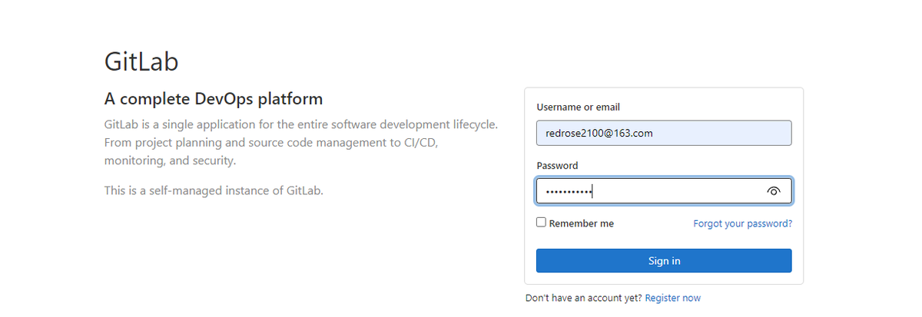Open the Forgot your password link
The width and height of the screenshot is (922, 317).
coord(742,223)
